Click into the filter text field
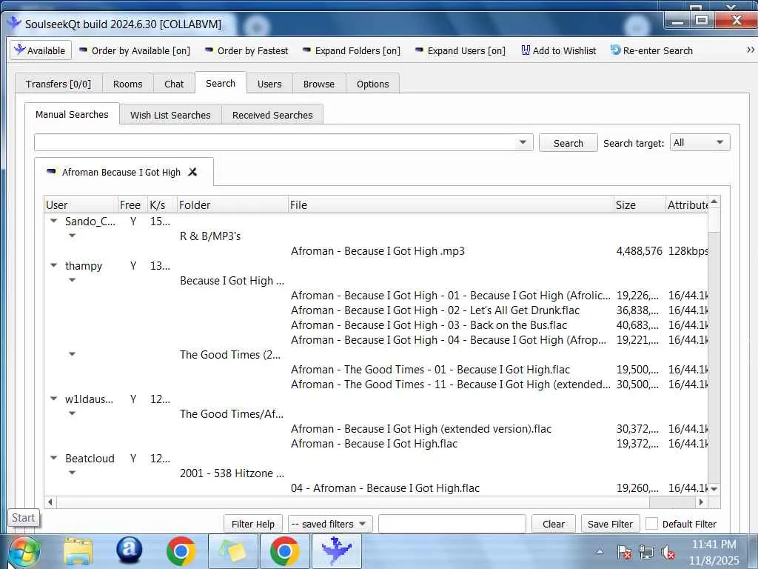 (x=452, y=524)
